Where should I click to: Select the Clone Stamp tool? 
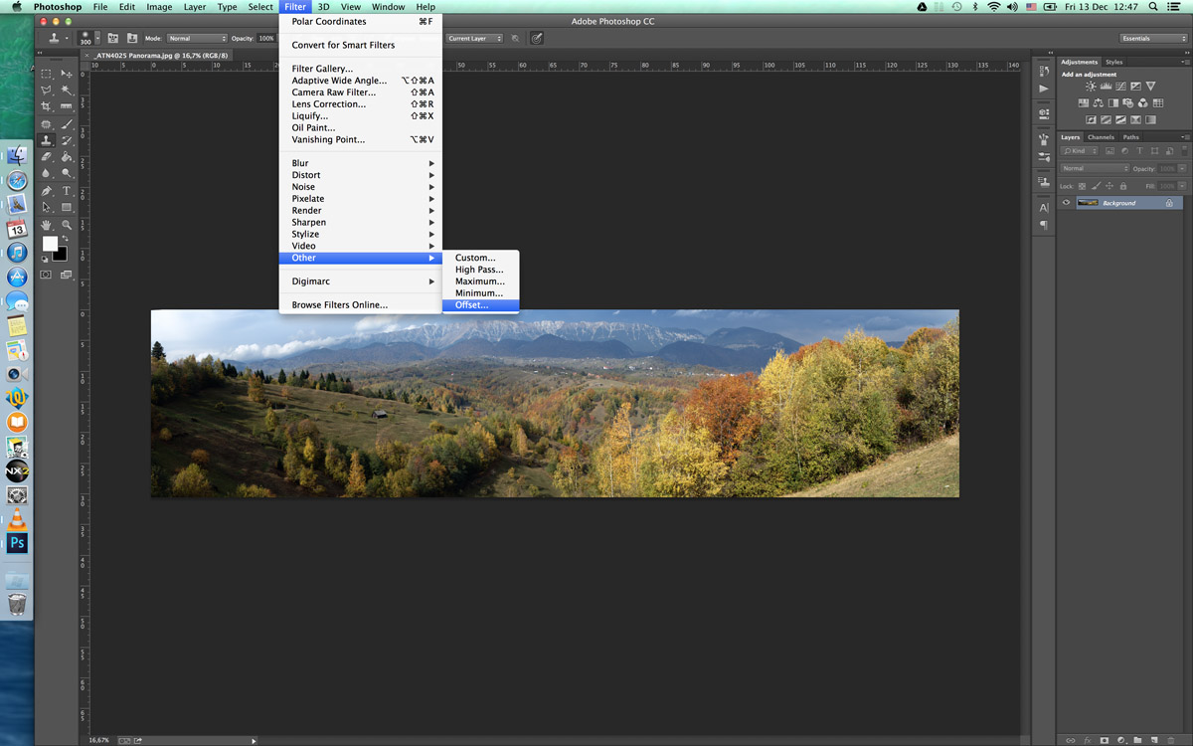tap(47, 140)
